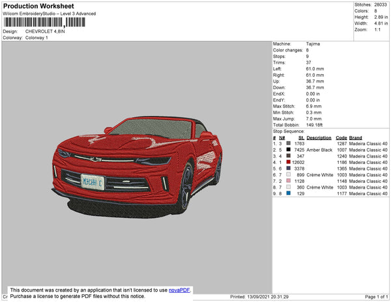Image resolution: width=391 pixels, height=302 pixels.
Task: Click the Stop Sequence label
Action: click(289, 131)
